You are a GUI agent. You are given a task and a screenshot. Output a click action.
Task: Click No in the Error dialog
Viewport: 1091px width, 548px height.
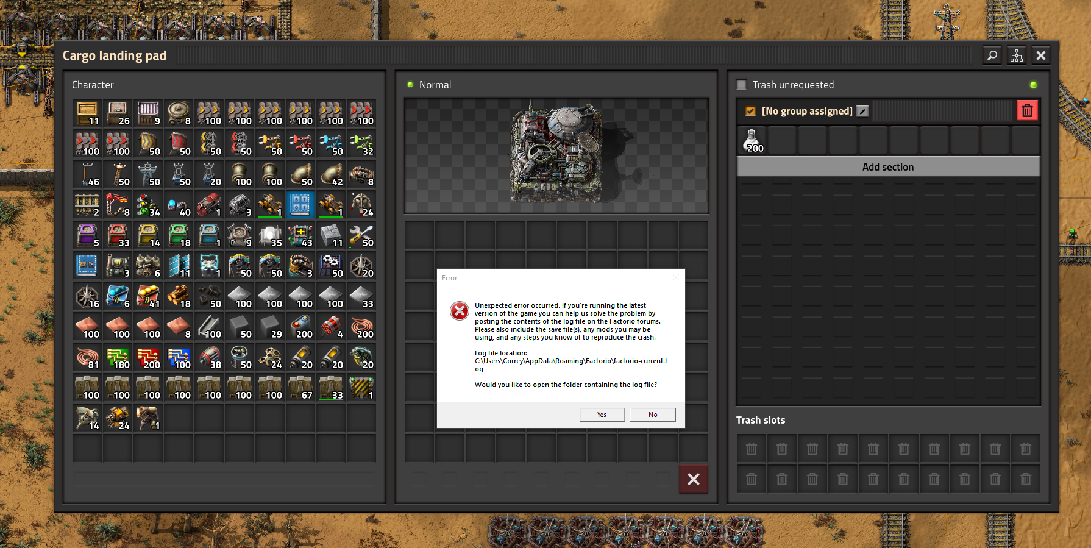point(653,415)
